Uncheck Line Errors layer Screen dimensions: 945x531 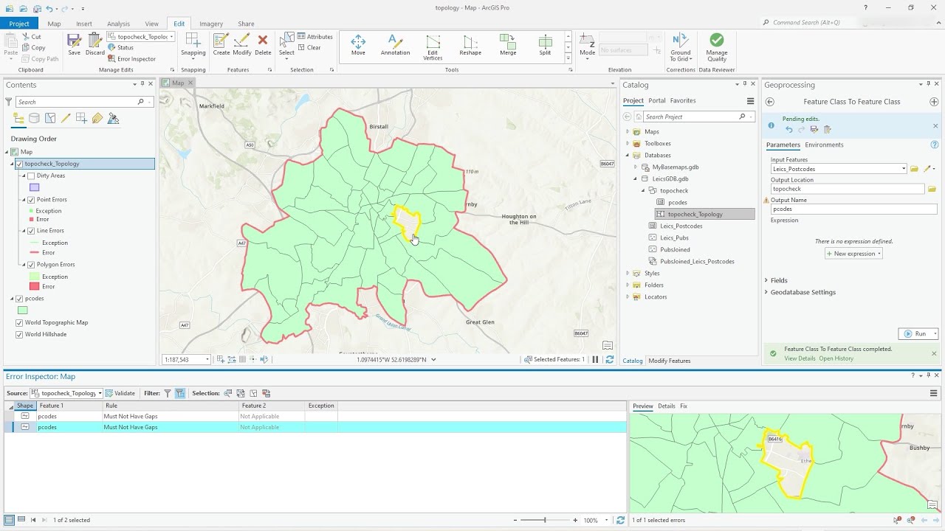31,231
